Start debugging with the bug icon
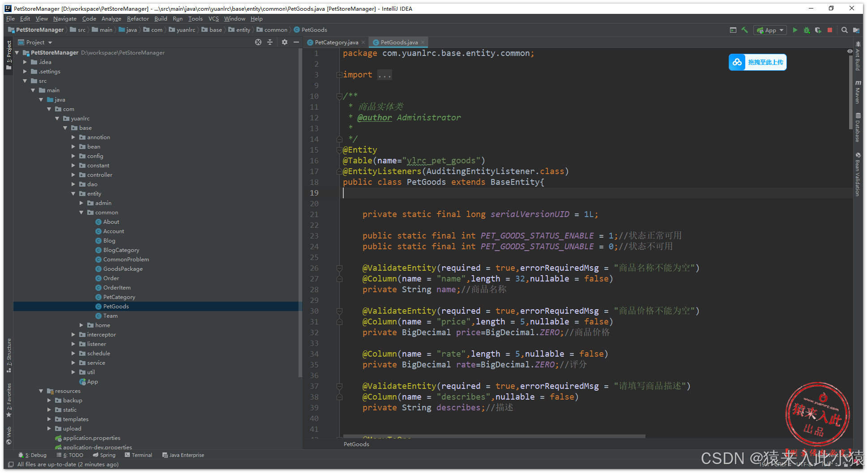The height and width of the screenshot is (473, 867). coord(807,30)
